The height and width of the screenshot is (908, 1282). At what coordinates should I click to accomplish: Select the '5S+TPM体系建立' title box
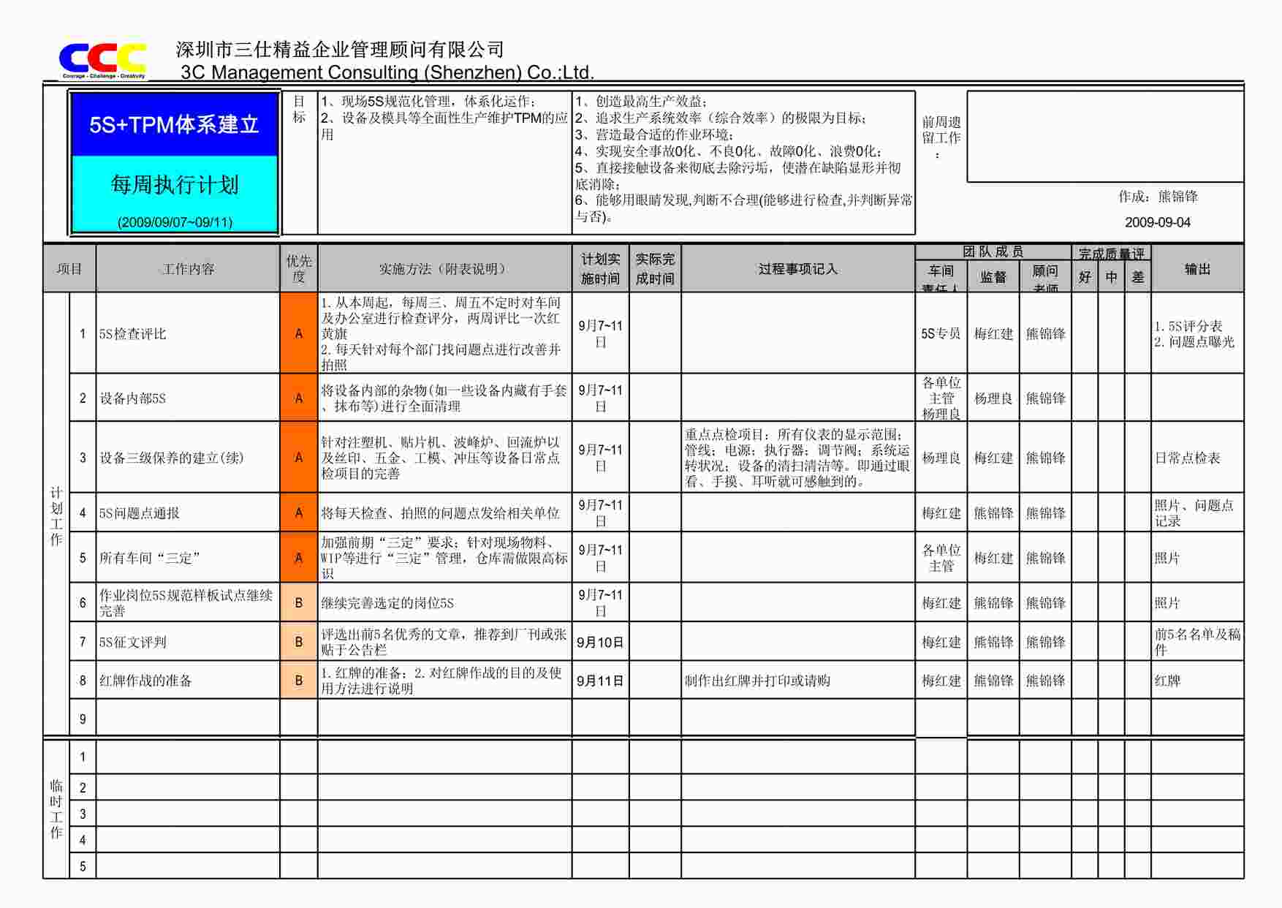click(x=174, y=124)
